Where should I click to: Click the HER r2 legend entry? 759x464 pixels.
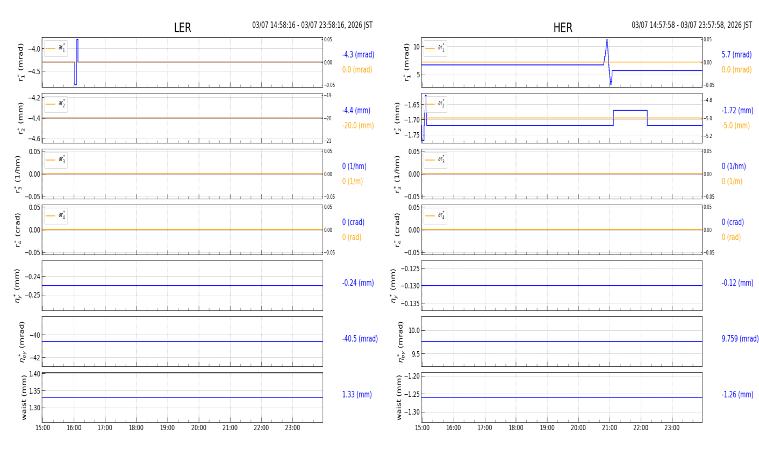[x=435, y=104]
